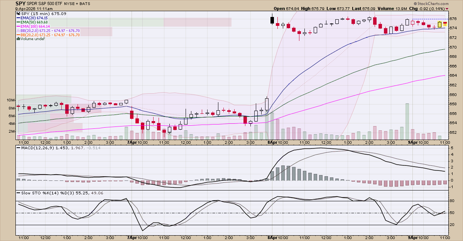Click the candlestick icon beside SPY (15 min)
The height and width of the screenshot is (241, 463).
[x=18, y=14]
